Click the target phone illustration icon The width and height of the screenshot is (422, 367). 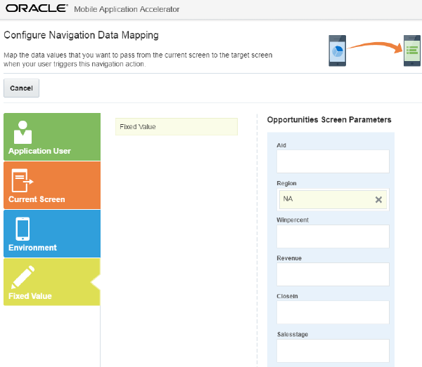[411, 51]
